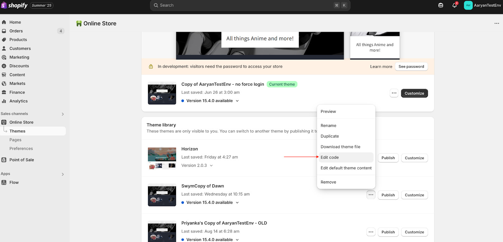Click the Summer '25 edition badge
Image resolution: width=503 pixels, height=242 pixels.
[41, 5]
